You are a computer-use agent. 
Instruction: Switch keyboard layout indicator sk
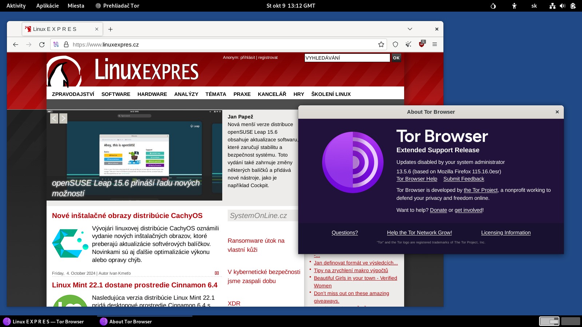(534, 6)
